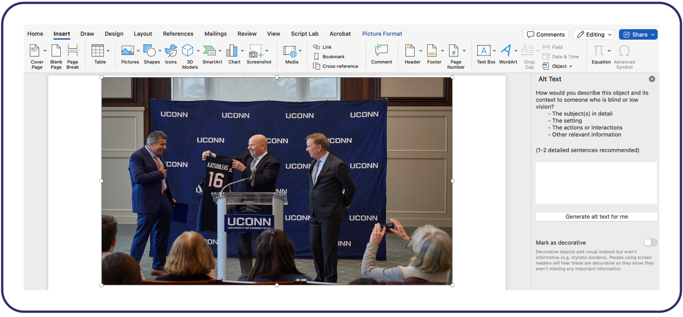The height and width of the screenshot is (317, 683).
Task: Insert a Cross-reference
Action: [x=337, y=66]
